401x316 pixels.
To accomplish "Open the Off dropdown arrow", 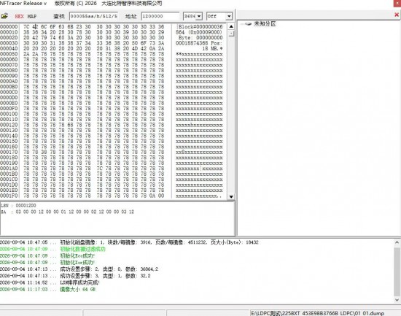I will 229,16.
